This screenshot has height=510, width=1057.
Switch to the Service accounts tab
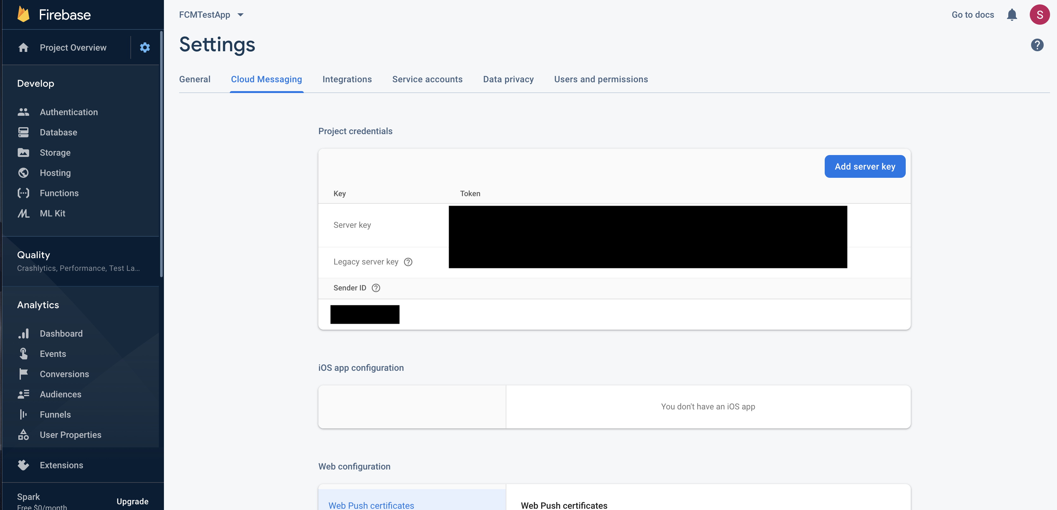[427, 79]
